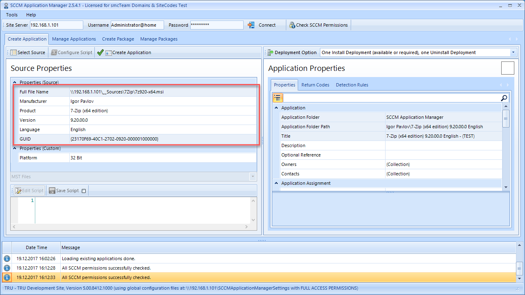525x295 pixels.
Task: Click the green checkmark Create Application icon
Action: (x=100, y=52)
